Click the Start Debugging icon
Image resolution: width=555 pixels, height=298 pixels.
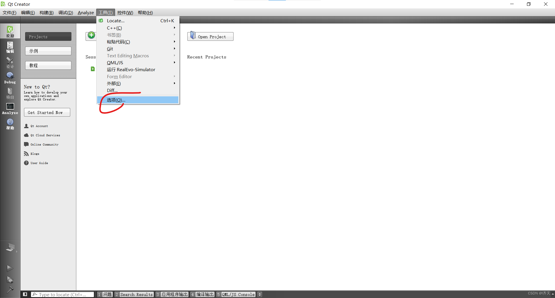pyautogui.click(x=10, y=279)
